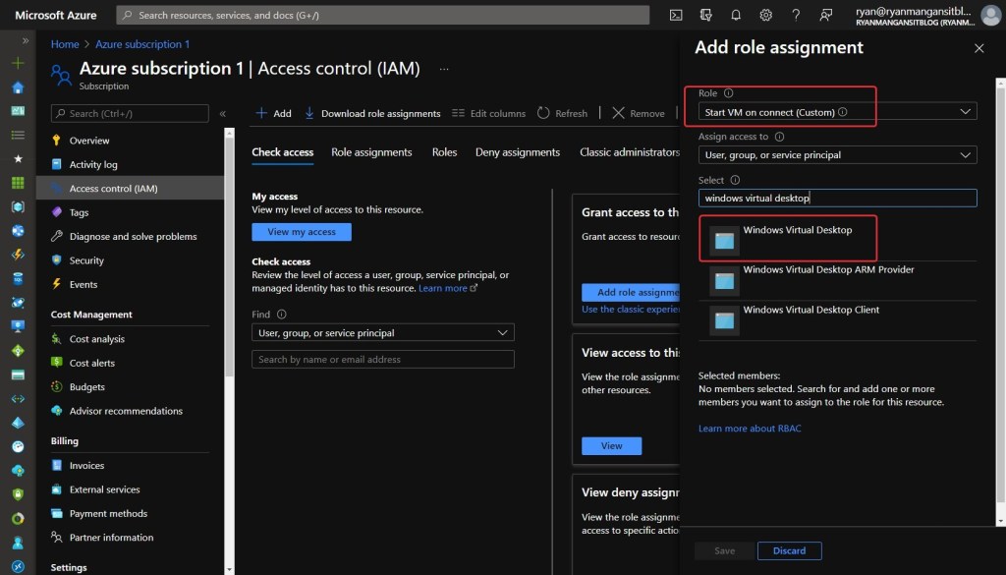Click View under View access to this resource
Screen dimensions: 1006x575
point(611,446)
